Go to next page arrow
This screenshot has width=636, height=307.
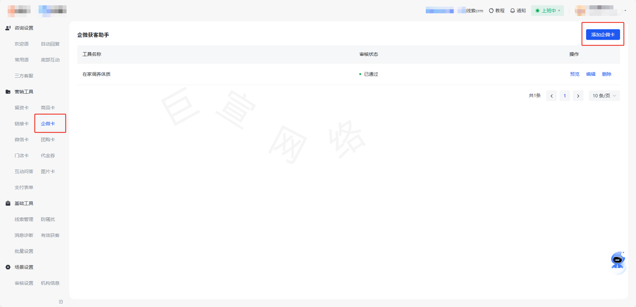(578, 96)
